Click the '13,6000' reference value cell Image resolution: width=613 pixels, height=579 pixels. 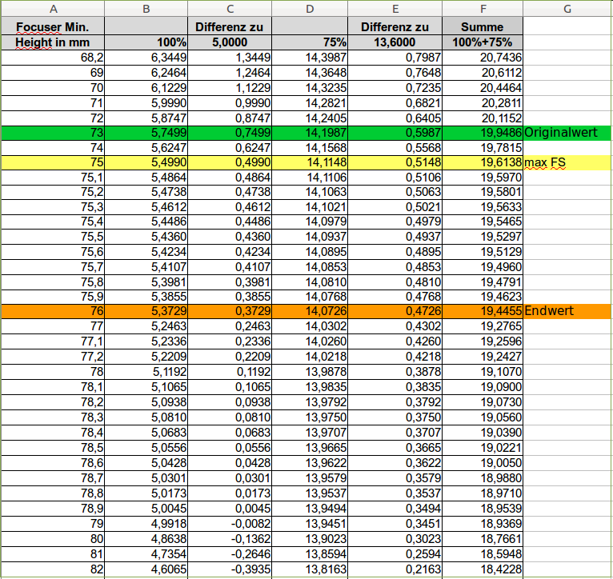(395, 42)
